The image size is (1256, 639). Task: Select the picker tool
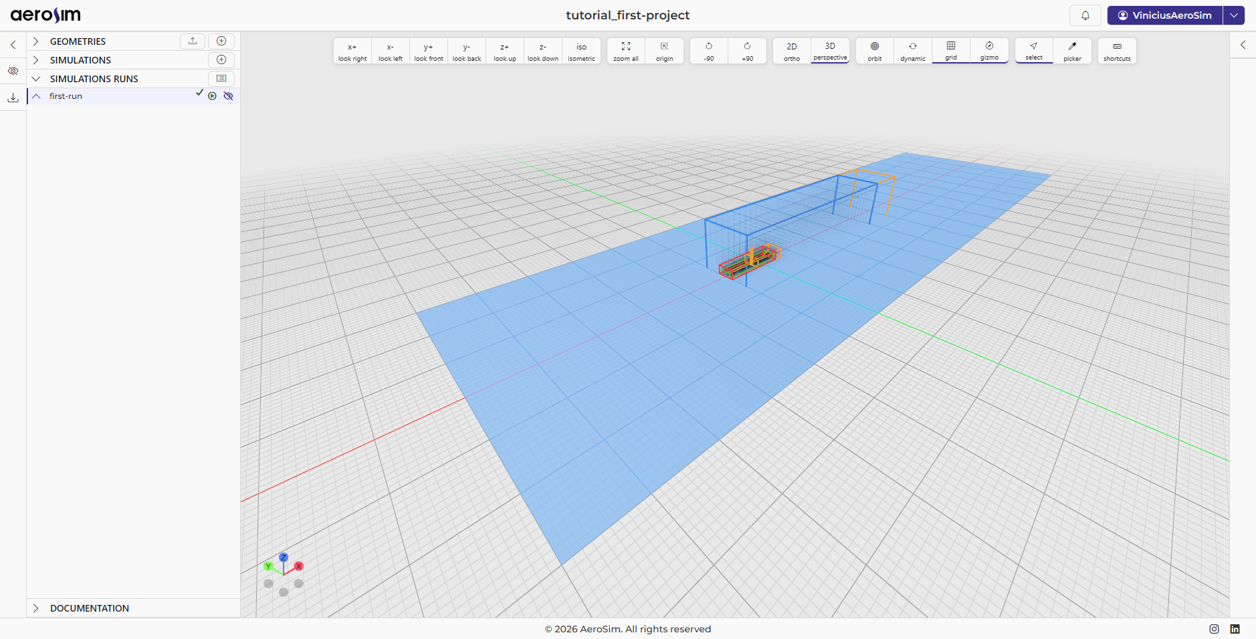pos(1072,51)
